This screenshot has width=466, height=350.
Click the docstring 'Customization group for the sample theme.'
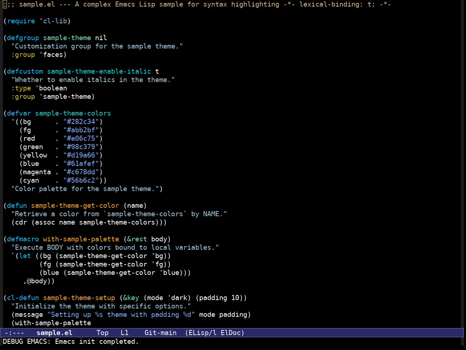pos(97,46)
